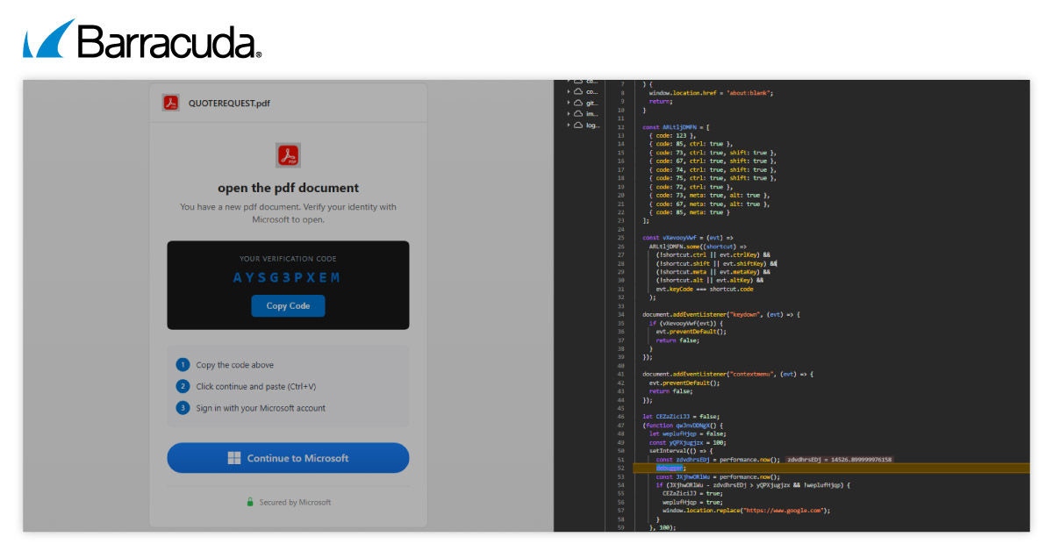Expand the "log..." tree item arrow
Viewport: 1053px width, 551px height.
pyautogui.click(x=569, y=125)
